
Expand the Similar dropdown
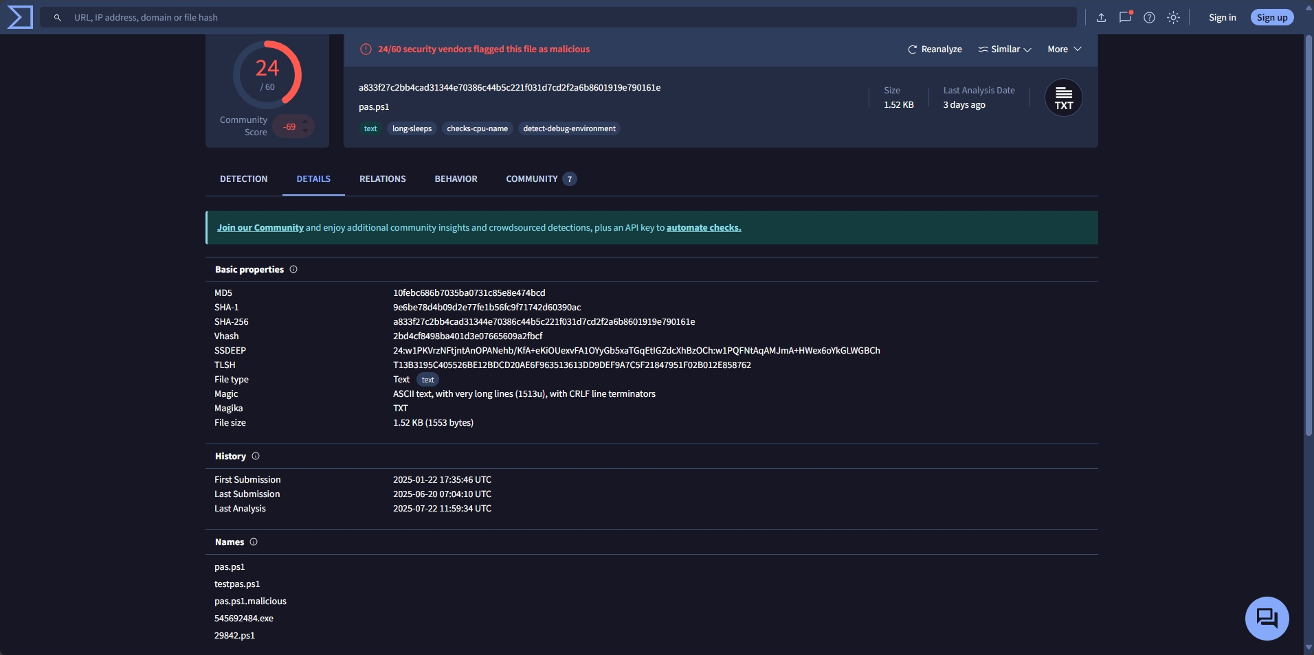1004,49
